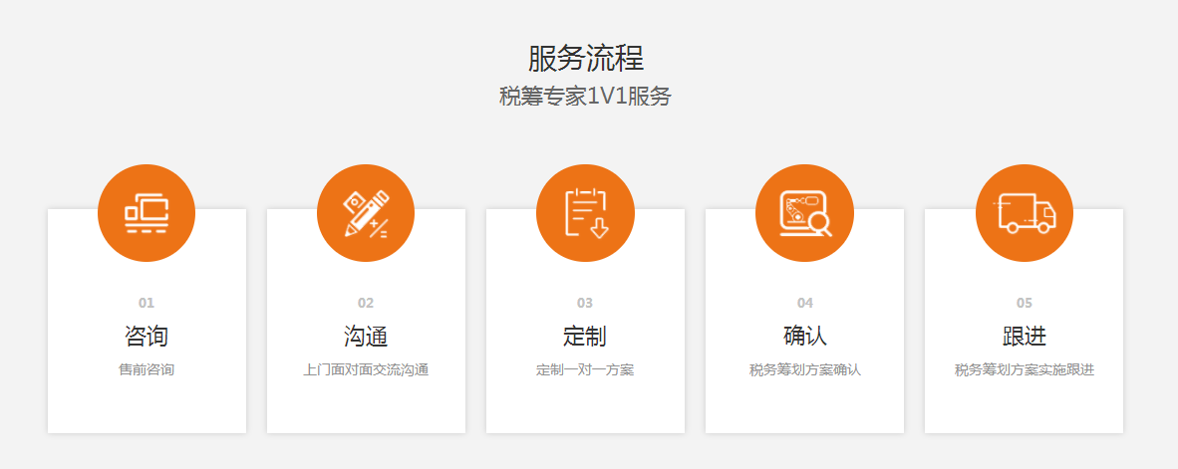This screenshot has height=469, width=1178.
Task: Click the orange computer devices consultation icon
Action: pyautogui.click(x=147, y=213)
